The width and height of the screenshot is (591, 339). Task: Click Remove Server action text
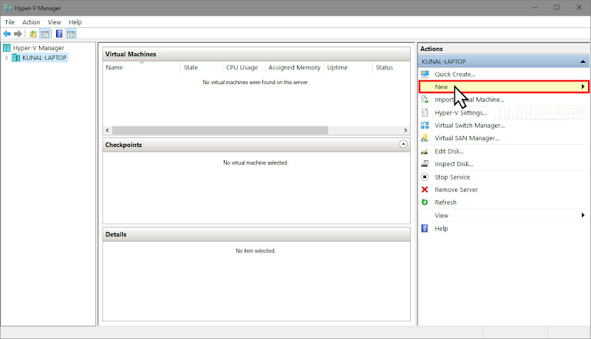[x=456, y=190]
